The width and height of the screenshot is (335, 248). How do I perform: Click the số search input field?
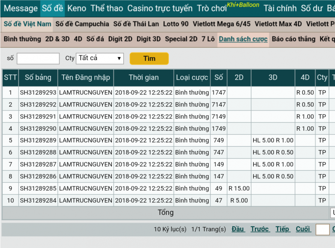[x=38, y=58]
